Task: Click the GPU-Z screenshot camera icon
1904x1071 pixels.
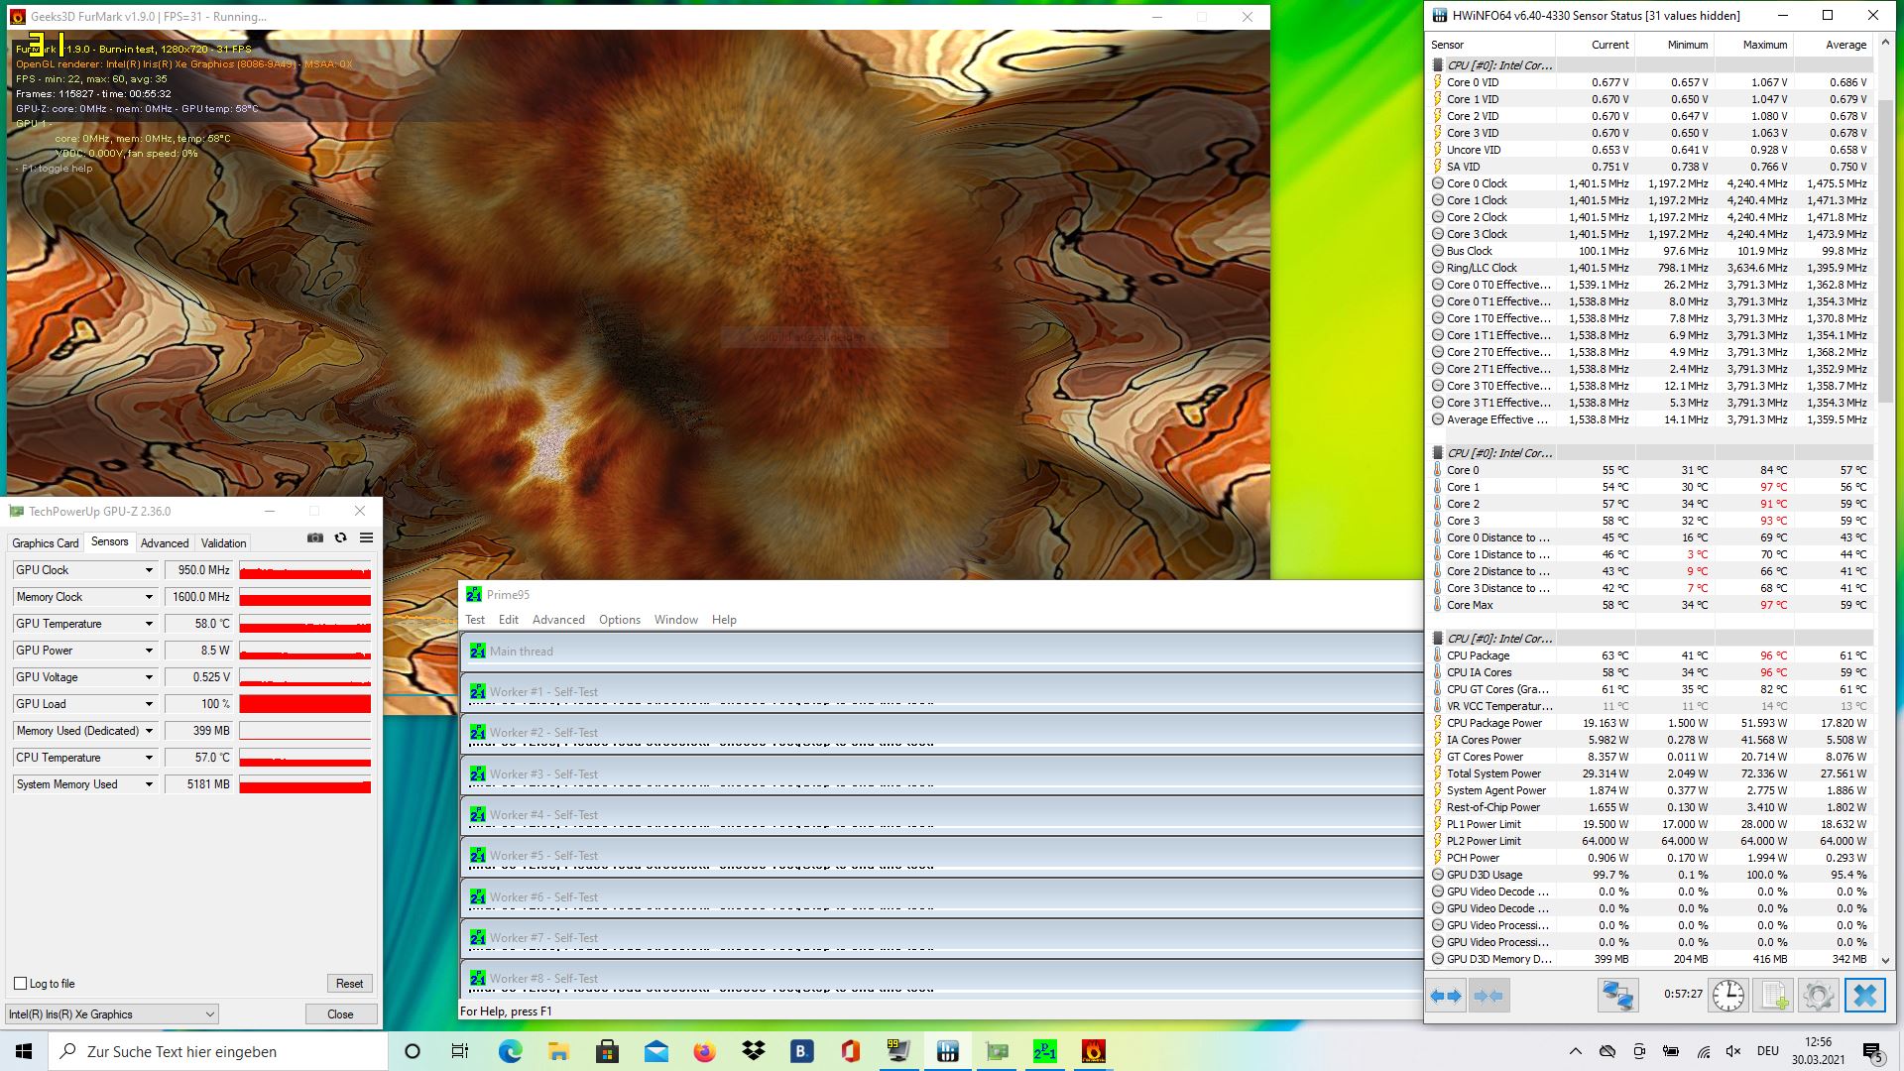Action: pos(315,537)
